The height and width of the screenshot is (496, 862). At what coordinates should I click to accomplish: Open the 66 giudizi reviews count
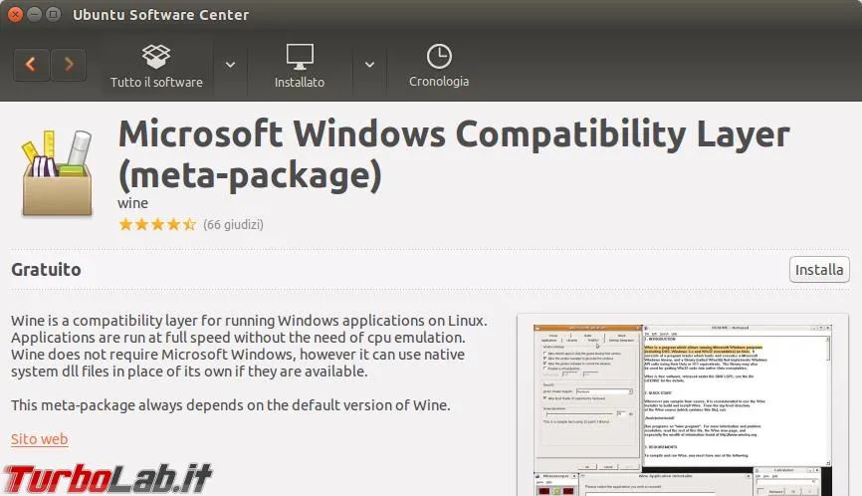[x=233, y=224]
